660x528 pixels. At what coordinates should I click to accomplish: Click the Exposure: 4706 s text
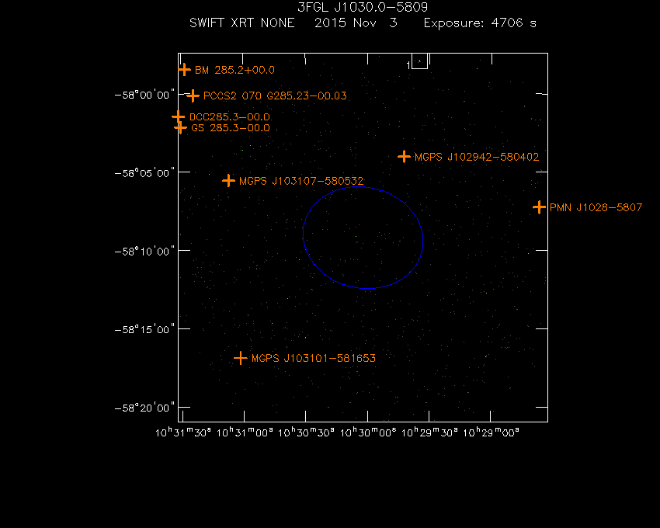[x=480, y=23]
